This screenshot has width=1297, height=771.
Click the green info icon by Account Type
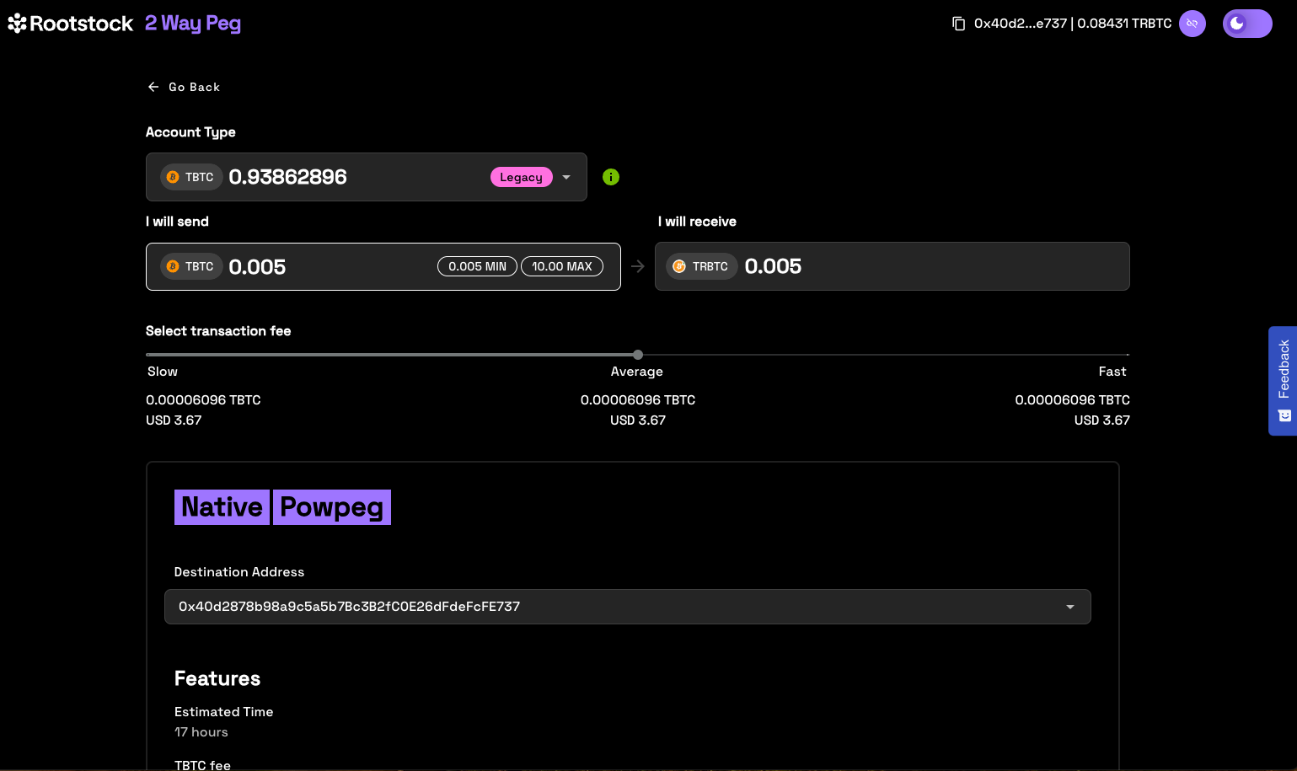click(x=611, y=177)
